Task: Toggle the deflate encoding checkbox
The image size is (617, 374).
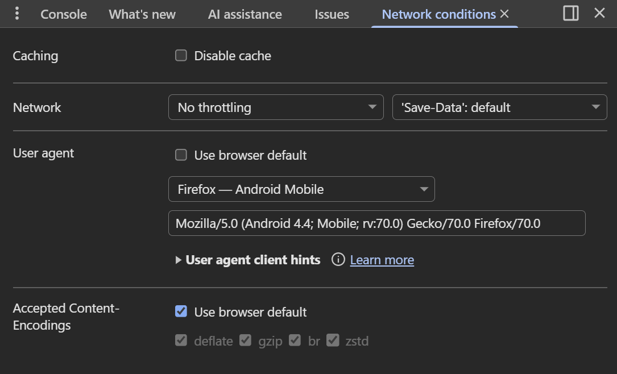Action: (181, 340)
